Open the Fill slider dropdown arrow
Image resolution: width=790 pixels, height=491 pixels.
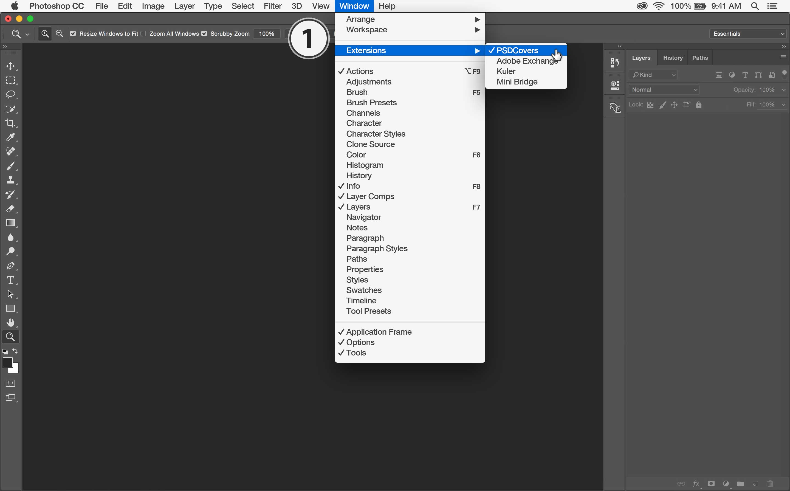tap(783, 105)
